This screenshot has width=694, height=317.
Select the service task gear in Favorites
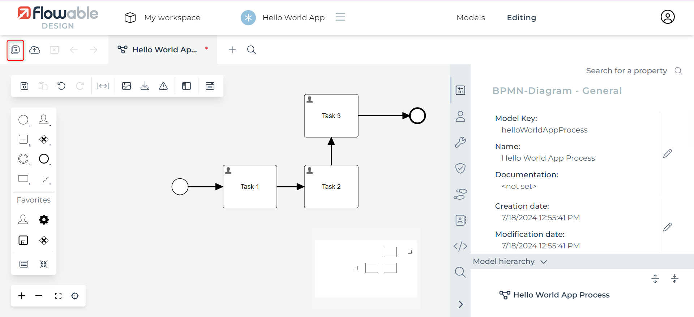[x=44, y=220]
